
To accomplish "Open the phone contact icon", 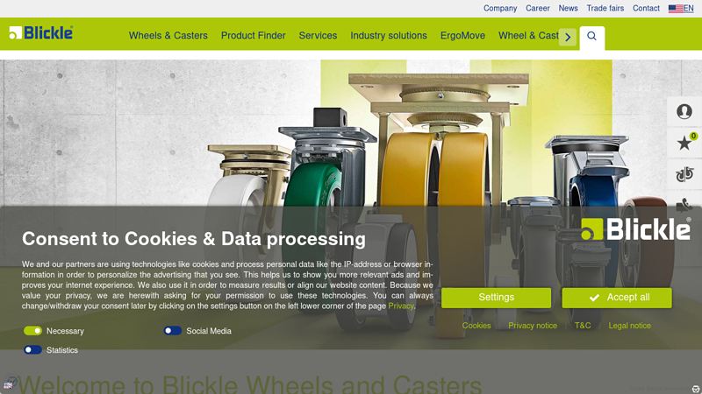I will click(684, 204).
